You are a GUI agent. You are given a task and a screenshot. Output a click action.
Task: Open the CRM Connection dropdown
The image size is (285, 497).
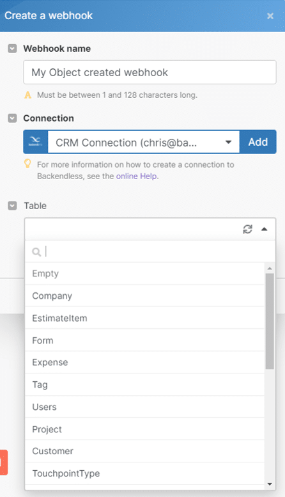(144, 142)
